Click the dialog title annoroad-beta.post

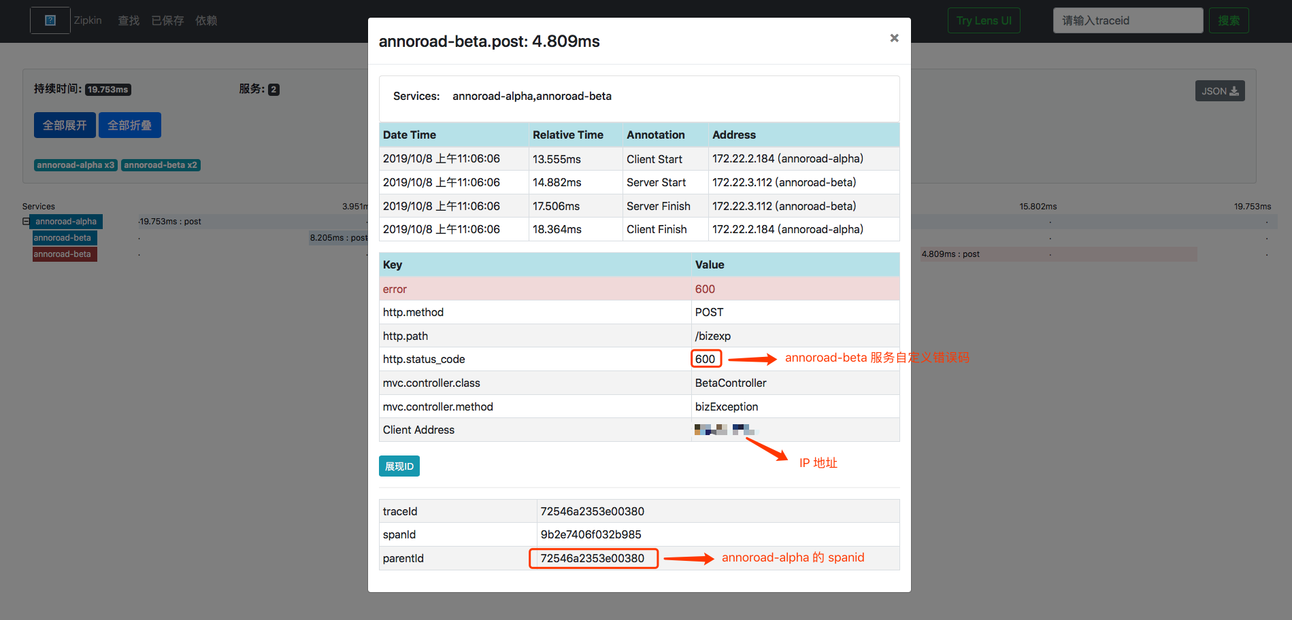coord(489,41)
